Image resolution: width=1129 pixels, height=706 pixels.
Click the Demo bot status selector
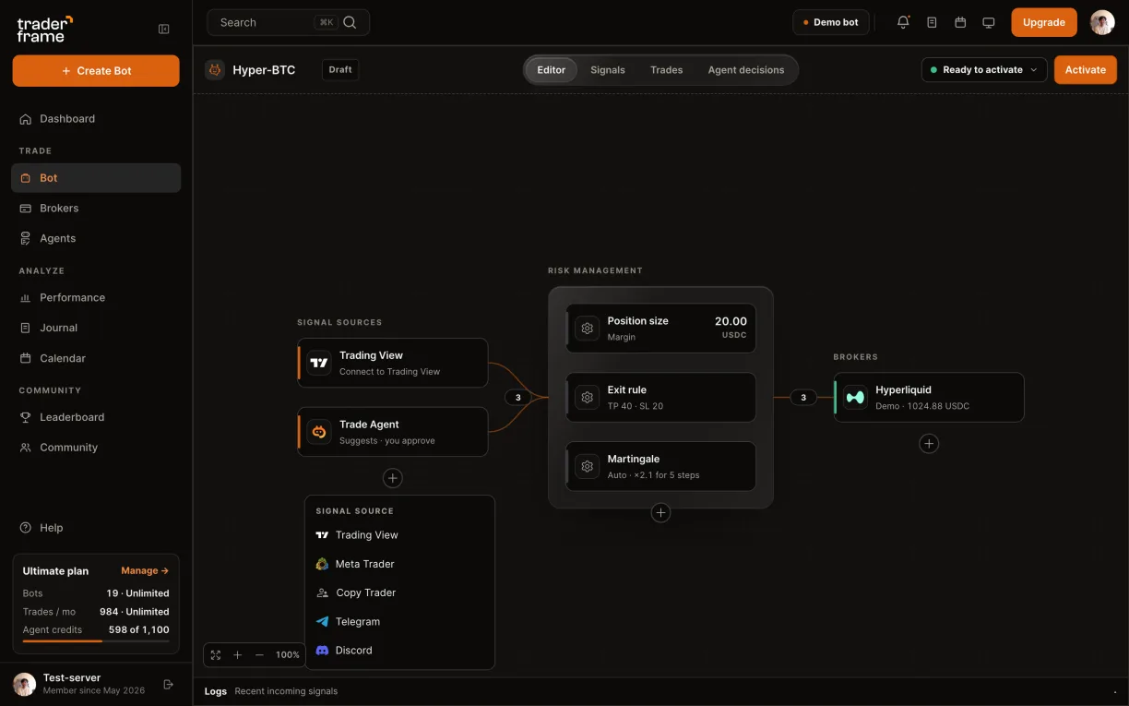click(x=831, y=22)
